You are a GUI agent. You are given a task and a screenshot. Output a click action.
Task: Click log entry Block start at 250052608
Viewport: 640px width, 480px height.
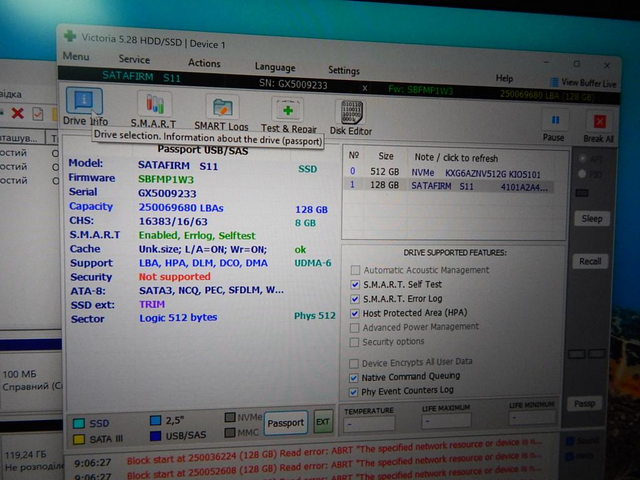click(x=334, y=465)
